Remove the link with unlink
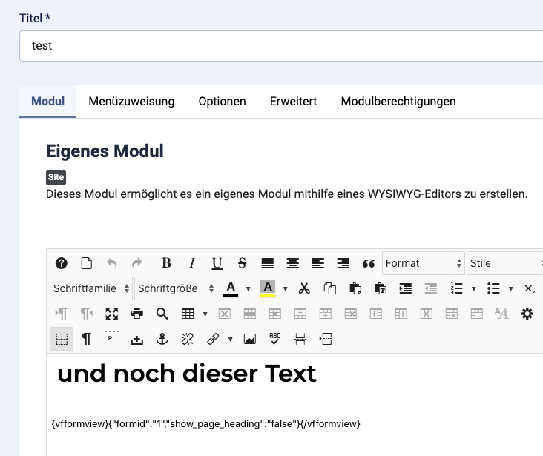Viewport: 543px width, 456px height. point(188,339)
